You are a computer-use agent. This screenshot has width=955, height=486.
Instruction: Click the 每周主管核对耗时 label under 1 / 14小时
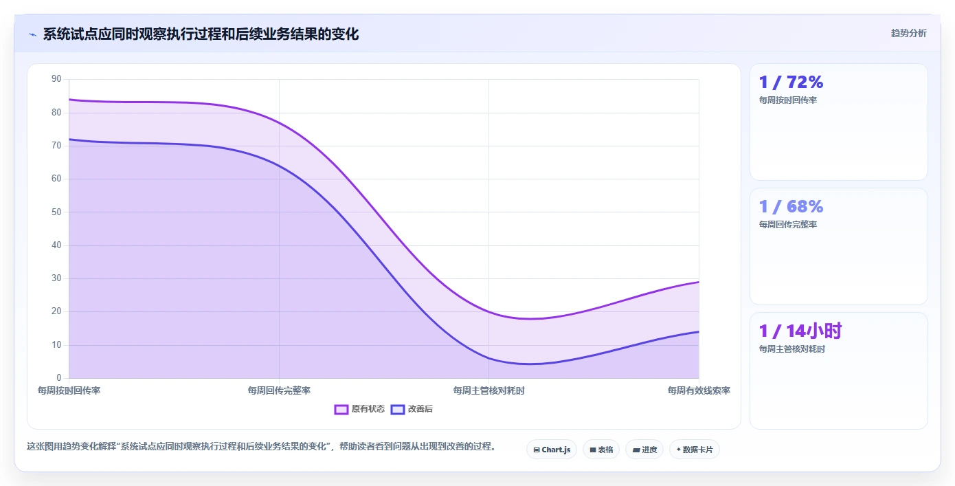click(x=791, y=349)
